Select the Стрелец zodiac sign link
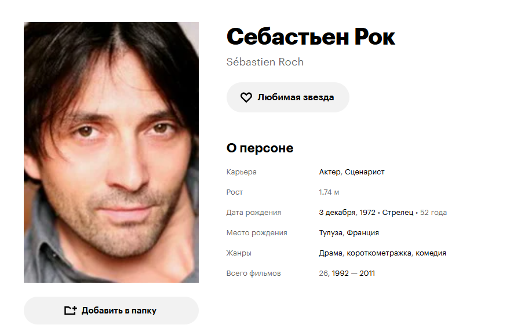Screen dimensions: 521x332 [398, 213]
